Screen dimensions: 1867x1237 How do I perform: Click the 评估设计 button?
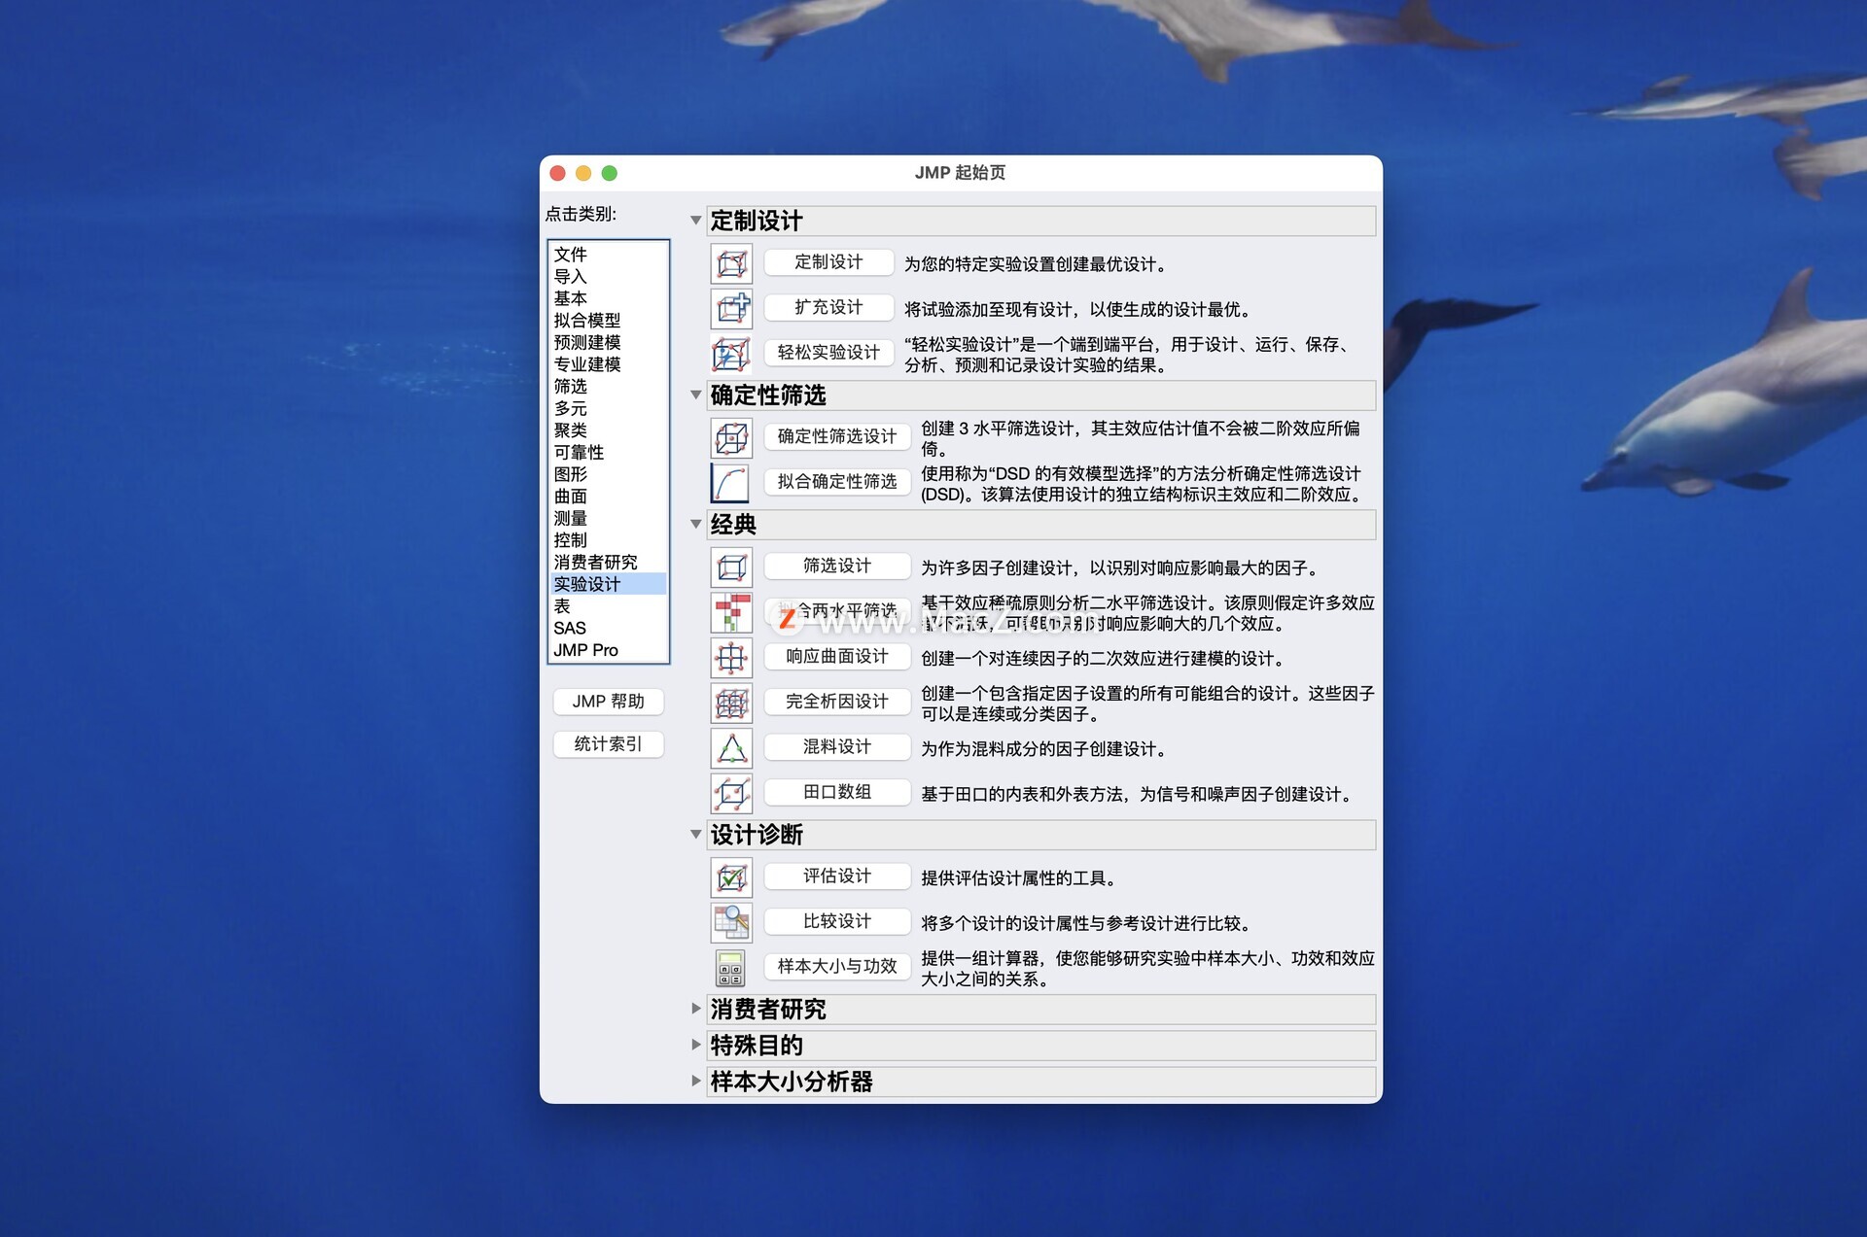tap(837, 876)
